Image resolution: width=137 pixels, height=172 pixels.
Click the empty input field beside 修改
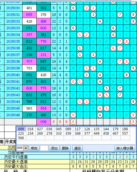click(x=44, y=148)
